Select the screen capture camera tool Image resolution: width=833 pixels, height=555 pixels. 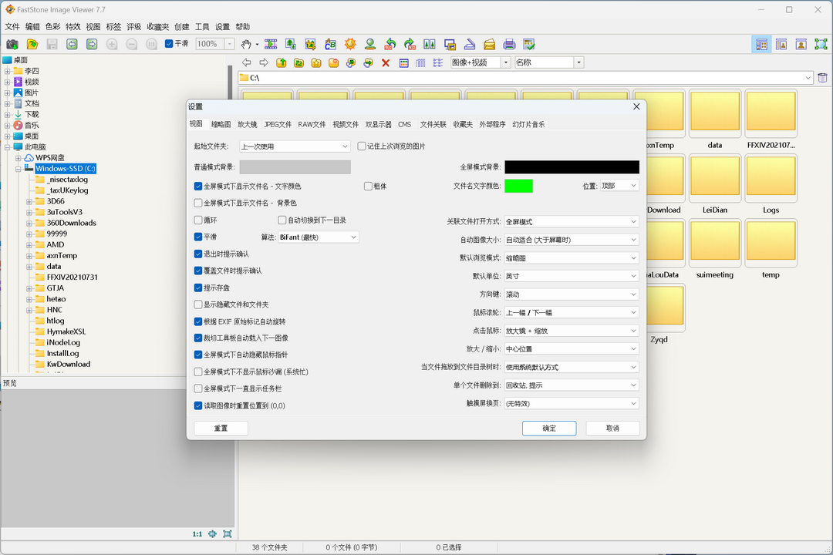pyautogui.click(x=11, y=44)
